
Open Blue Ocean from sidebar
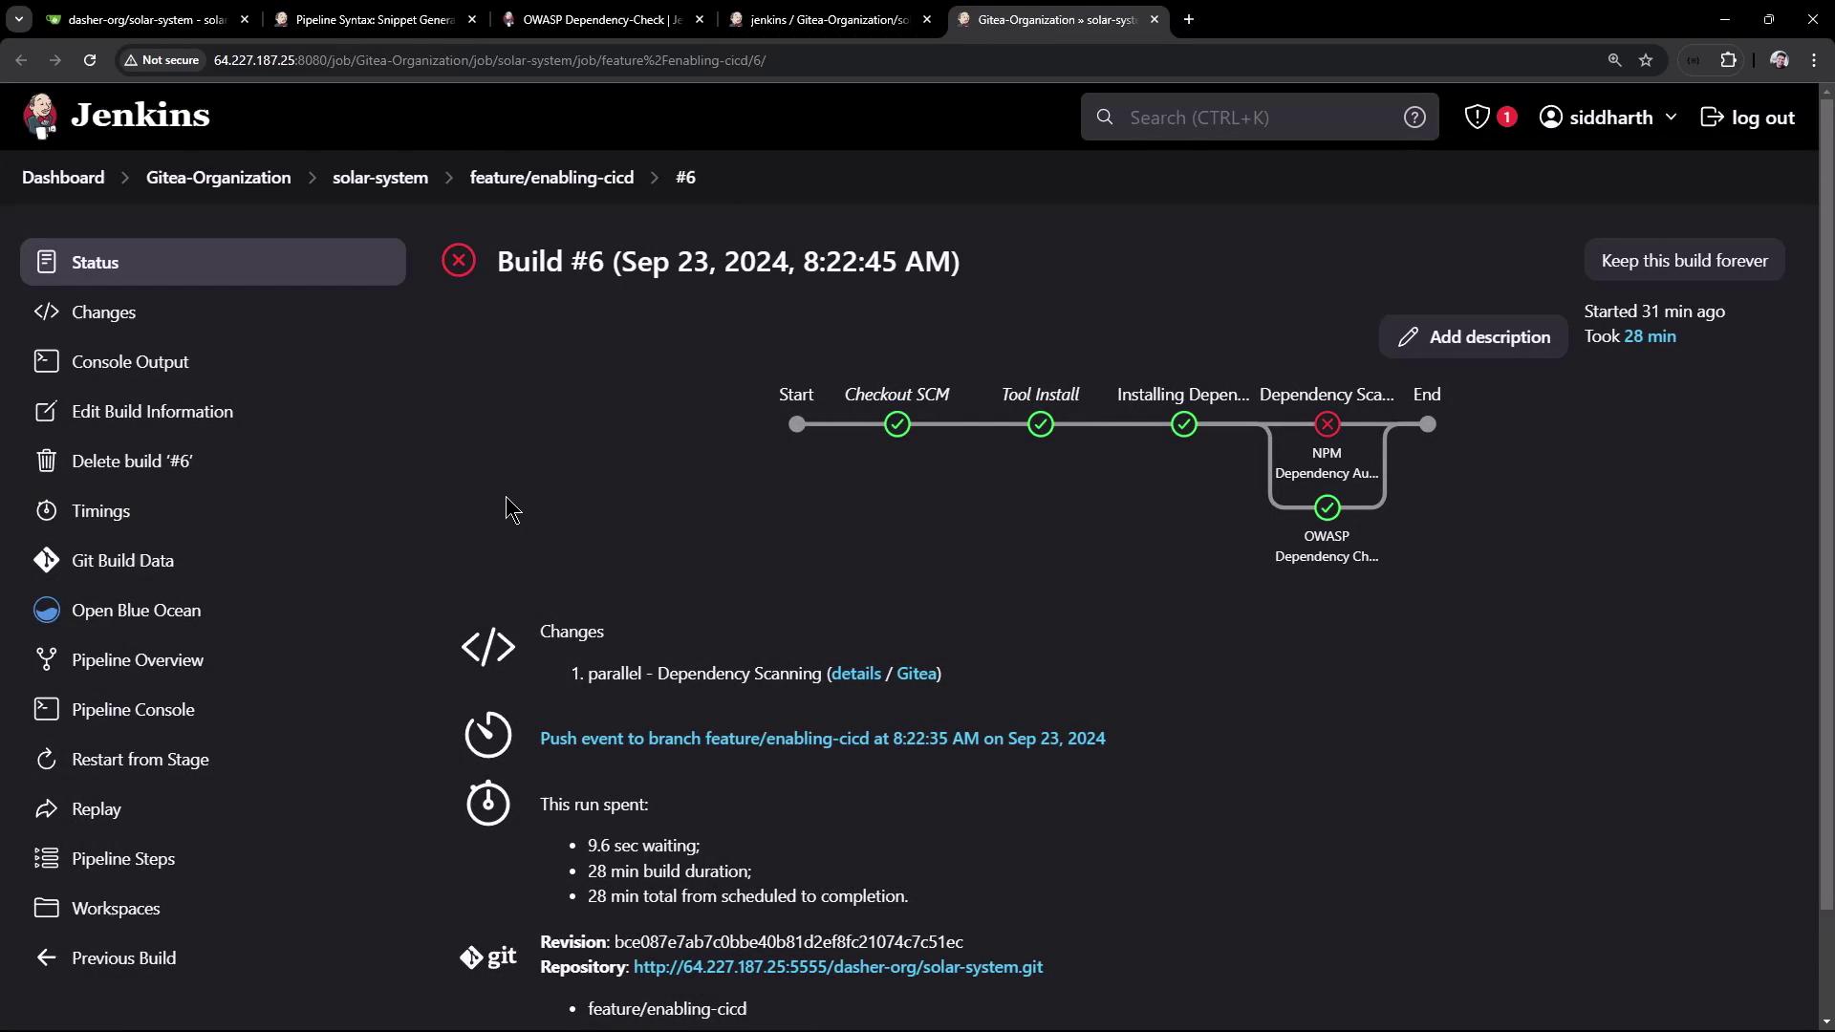coord(136,611)
